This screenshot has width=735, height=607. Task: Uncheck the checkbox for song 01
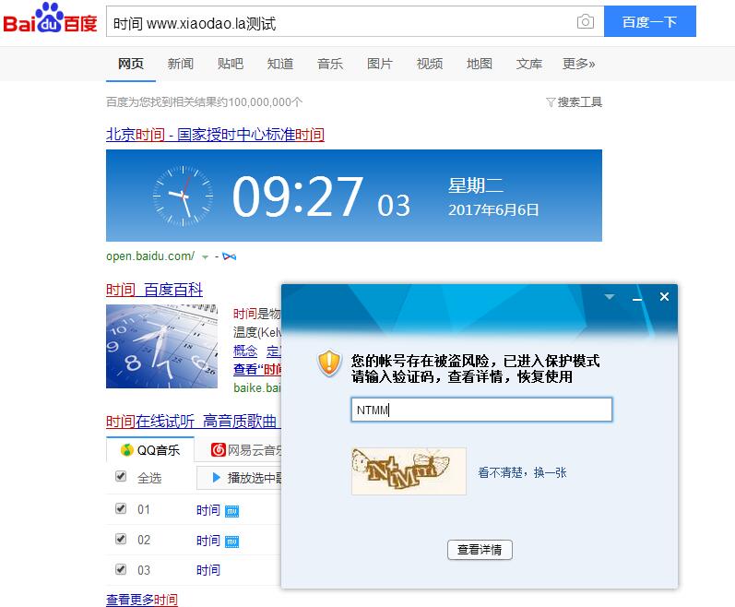pos(120,508)
